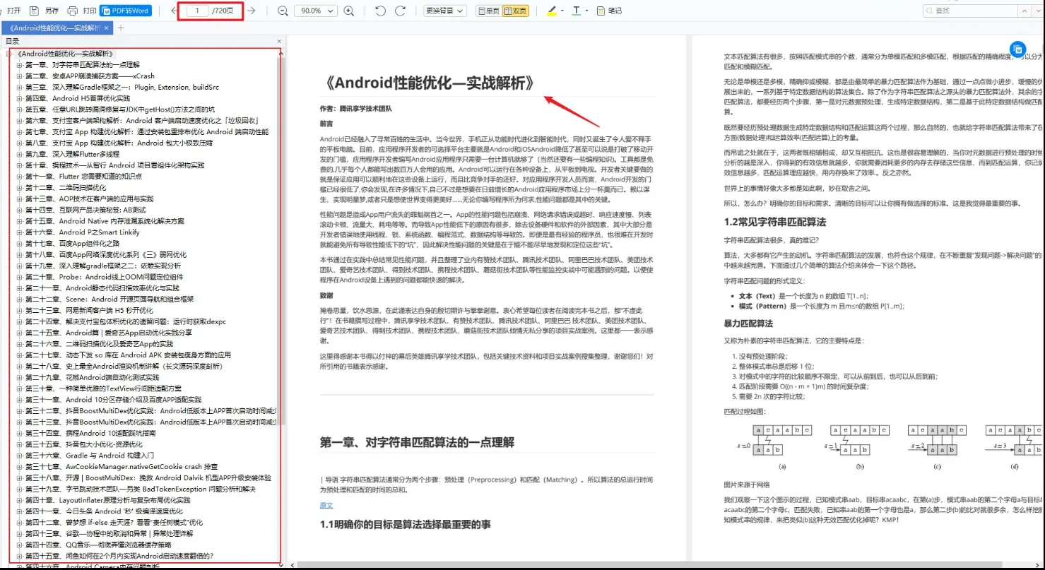The image size is (1045, 570).
Task: Select the 《Android性能优化—实战解析》 document tab
Action: pyautogui.click(x=55, y=28)
